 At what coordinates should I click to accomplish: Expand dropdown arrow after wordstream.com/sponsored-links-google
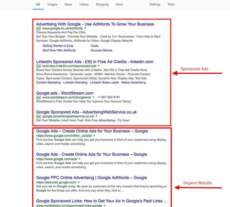(104, 206)
